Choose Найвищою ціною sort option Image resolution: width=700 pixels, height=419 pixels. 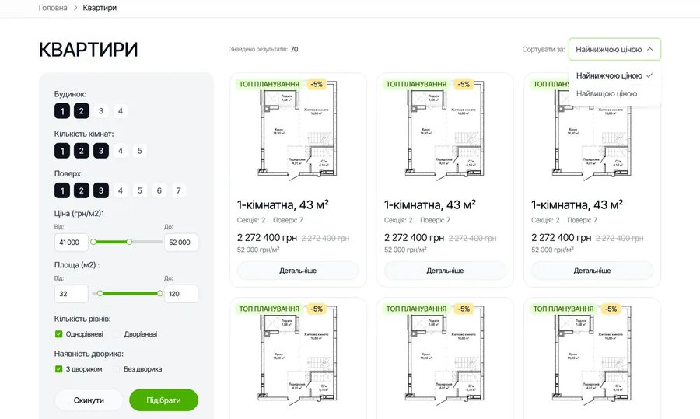pos(606,94)
